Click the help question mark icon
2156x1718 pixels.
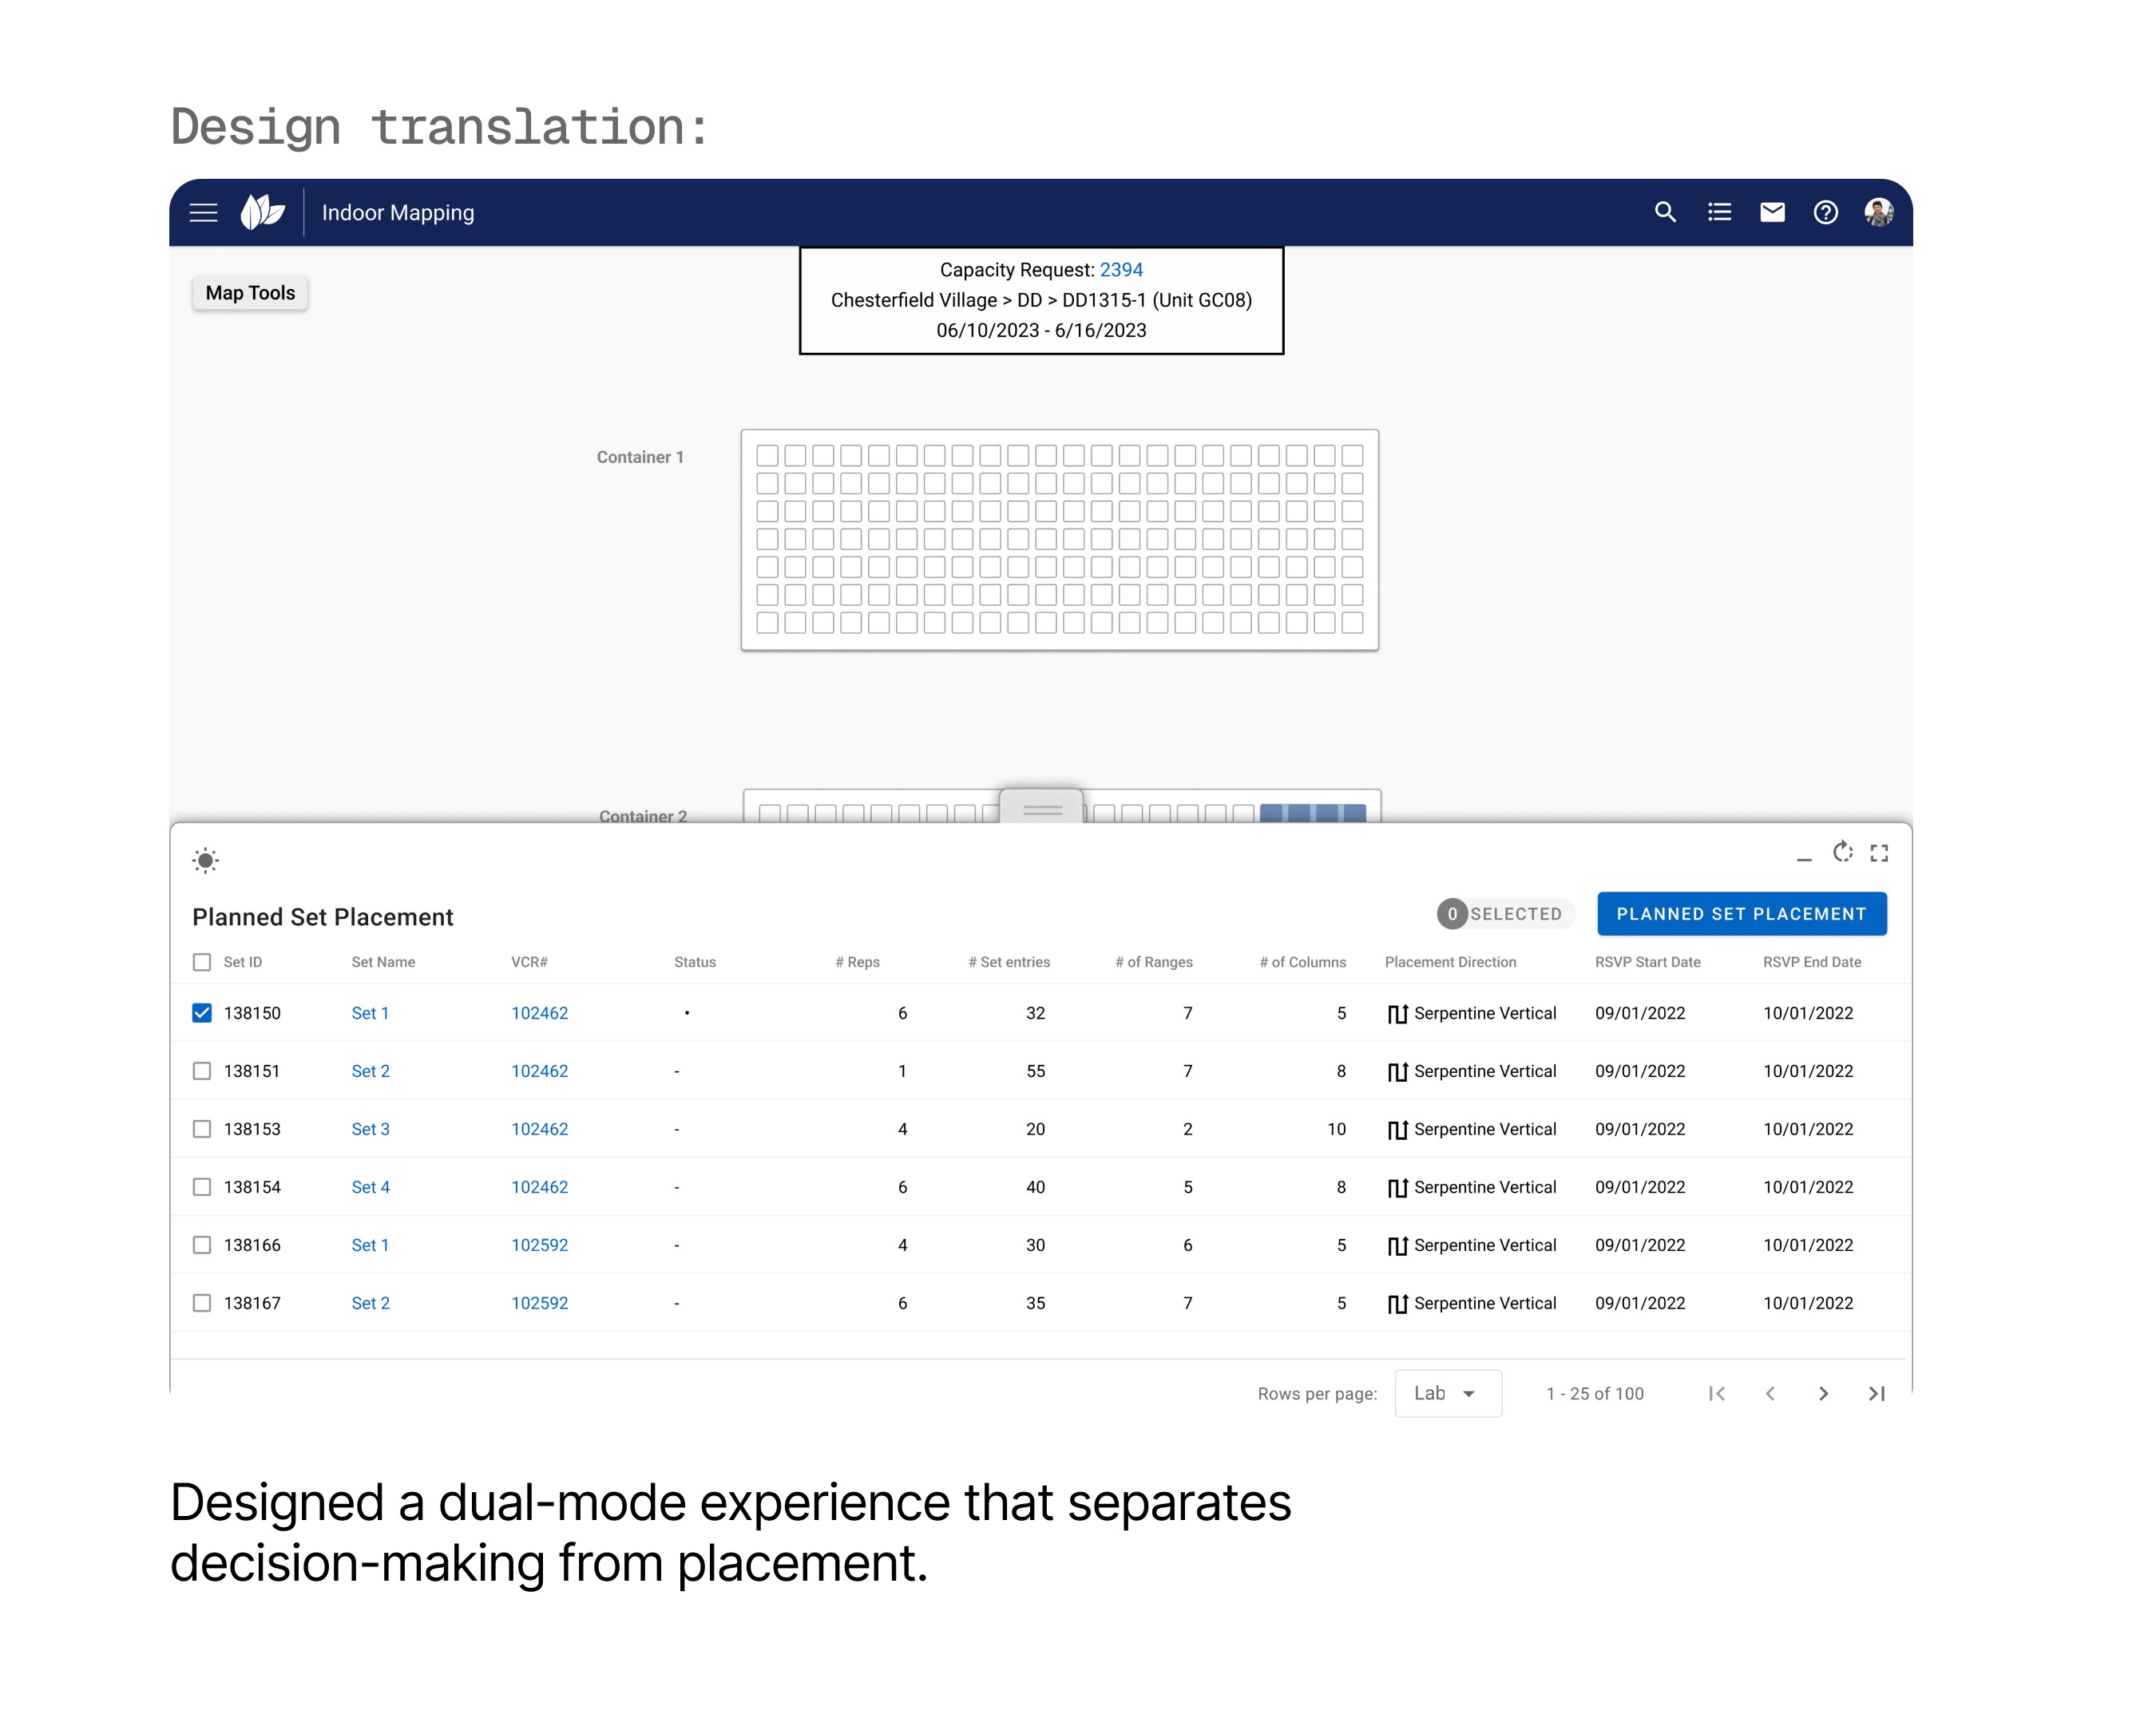coord(1825,212)
